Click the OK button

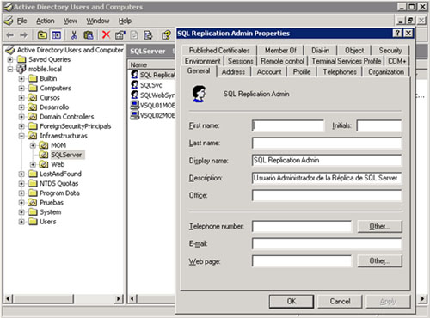(292, 302)
